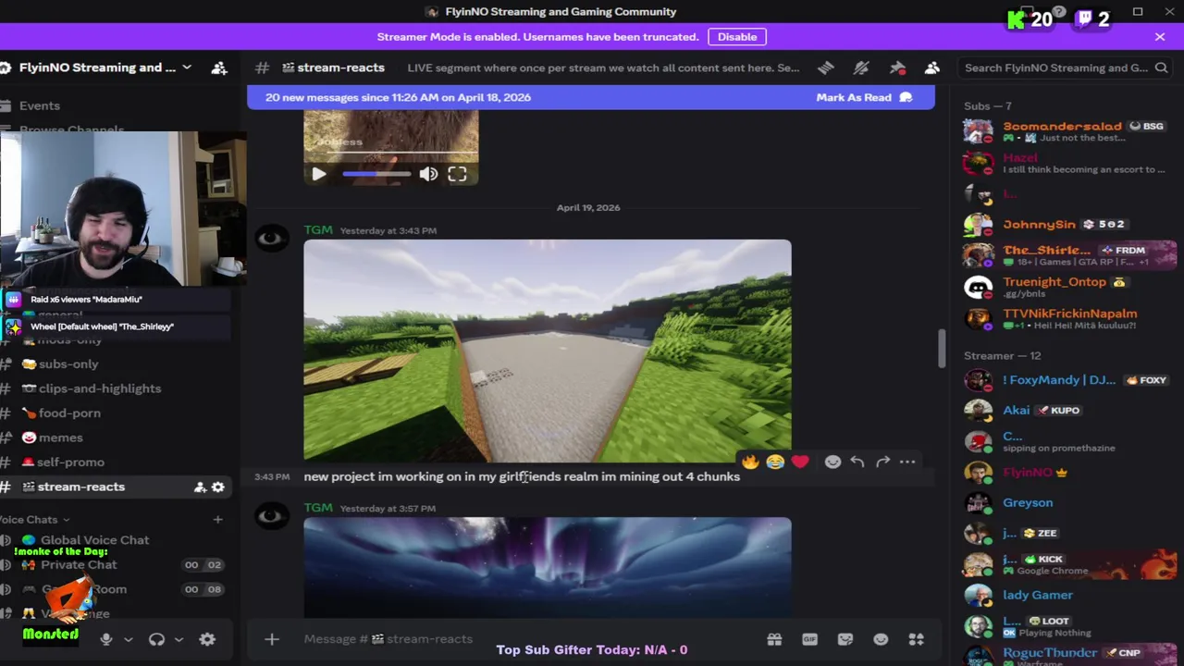This screenshot has width=1184, height=666.
Task: Open the sticker picker
Action: (x=845, y=639)
